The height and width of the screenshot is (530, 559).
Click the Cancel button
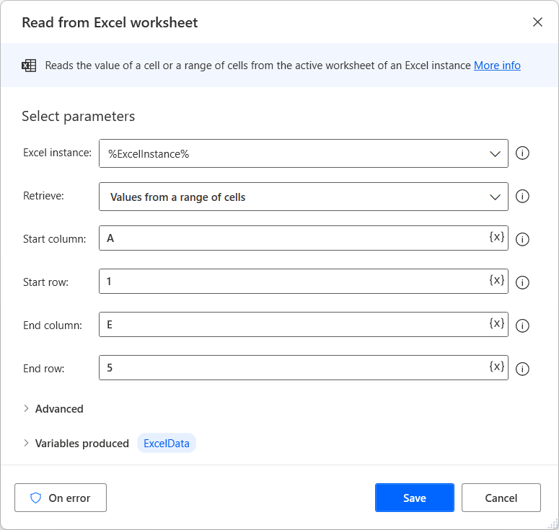(x=501, y=498)
